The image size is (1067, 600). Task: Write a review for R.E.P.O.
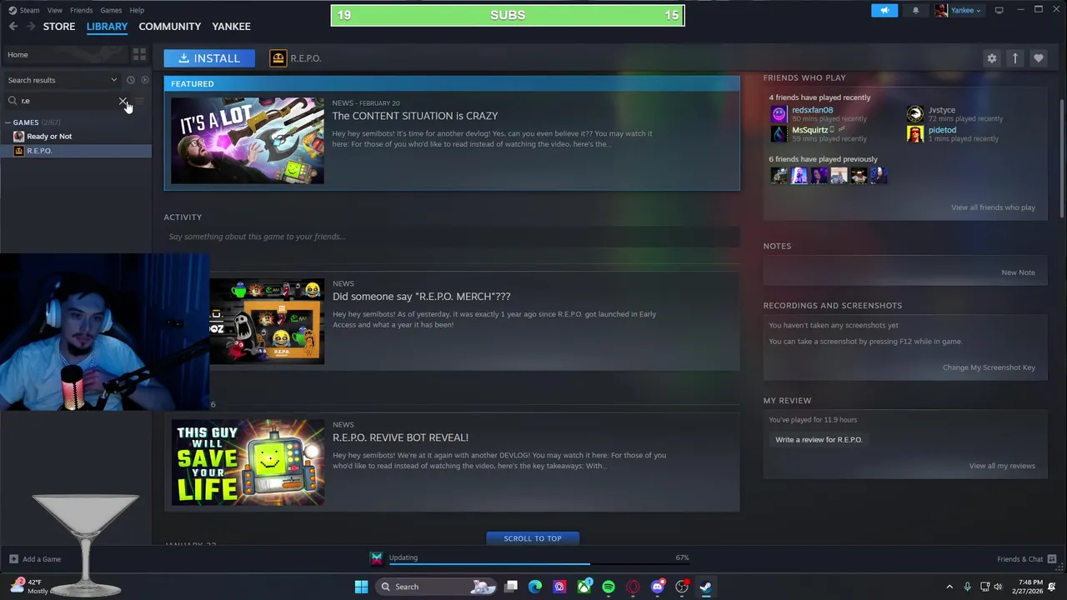coord(819,439)
